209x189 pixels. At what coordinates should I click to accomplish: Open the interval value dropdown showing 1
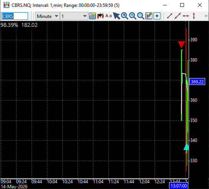point(74,16)
